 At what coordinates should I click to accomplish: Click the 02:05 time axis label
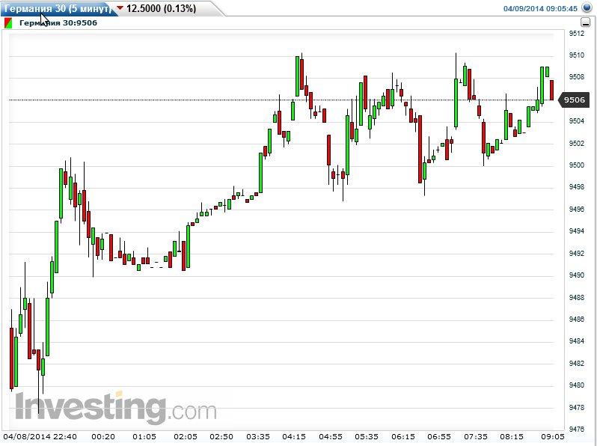coord(185,436)
